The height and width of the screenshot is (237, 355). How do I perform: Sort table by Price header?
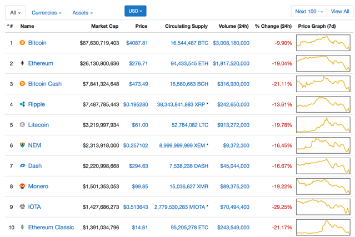tap(141, 26)
